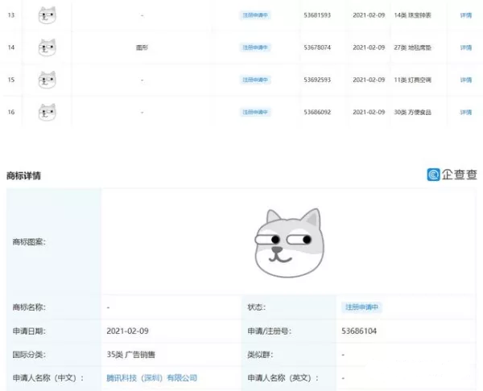Click the 商标图案 label

point(29,242)
